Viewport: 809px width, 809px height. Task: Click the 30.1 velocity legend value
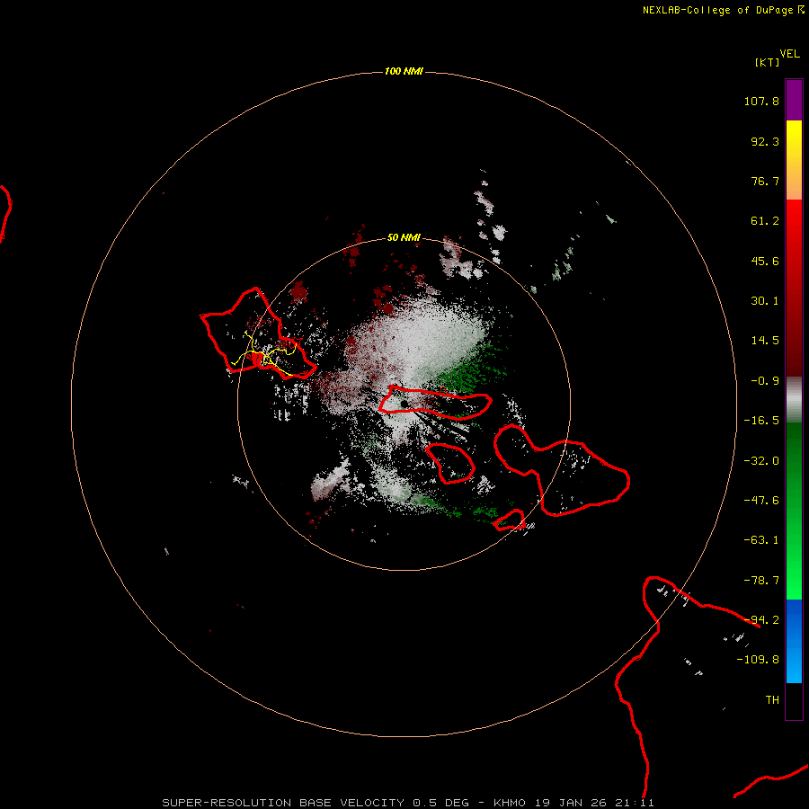pos(765,301)
